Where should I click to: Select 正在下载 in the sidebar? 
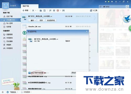pyautogui.click(x=9, y=16)
